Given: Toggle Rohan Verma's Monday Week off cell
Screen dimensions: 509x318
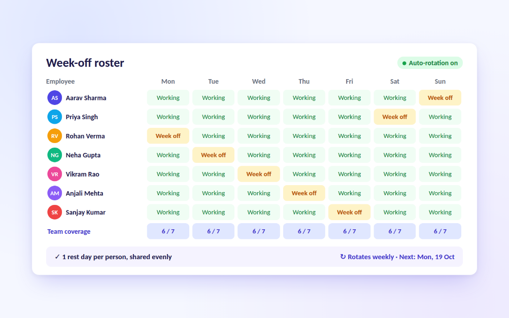Looking at the screenshot, I should (168, 136).
